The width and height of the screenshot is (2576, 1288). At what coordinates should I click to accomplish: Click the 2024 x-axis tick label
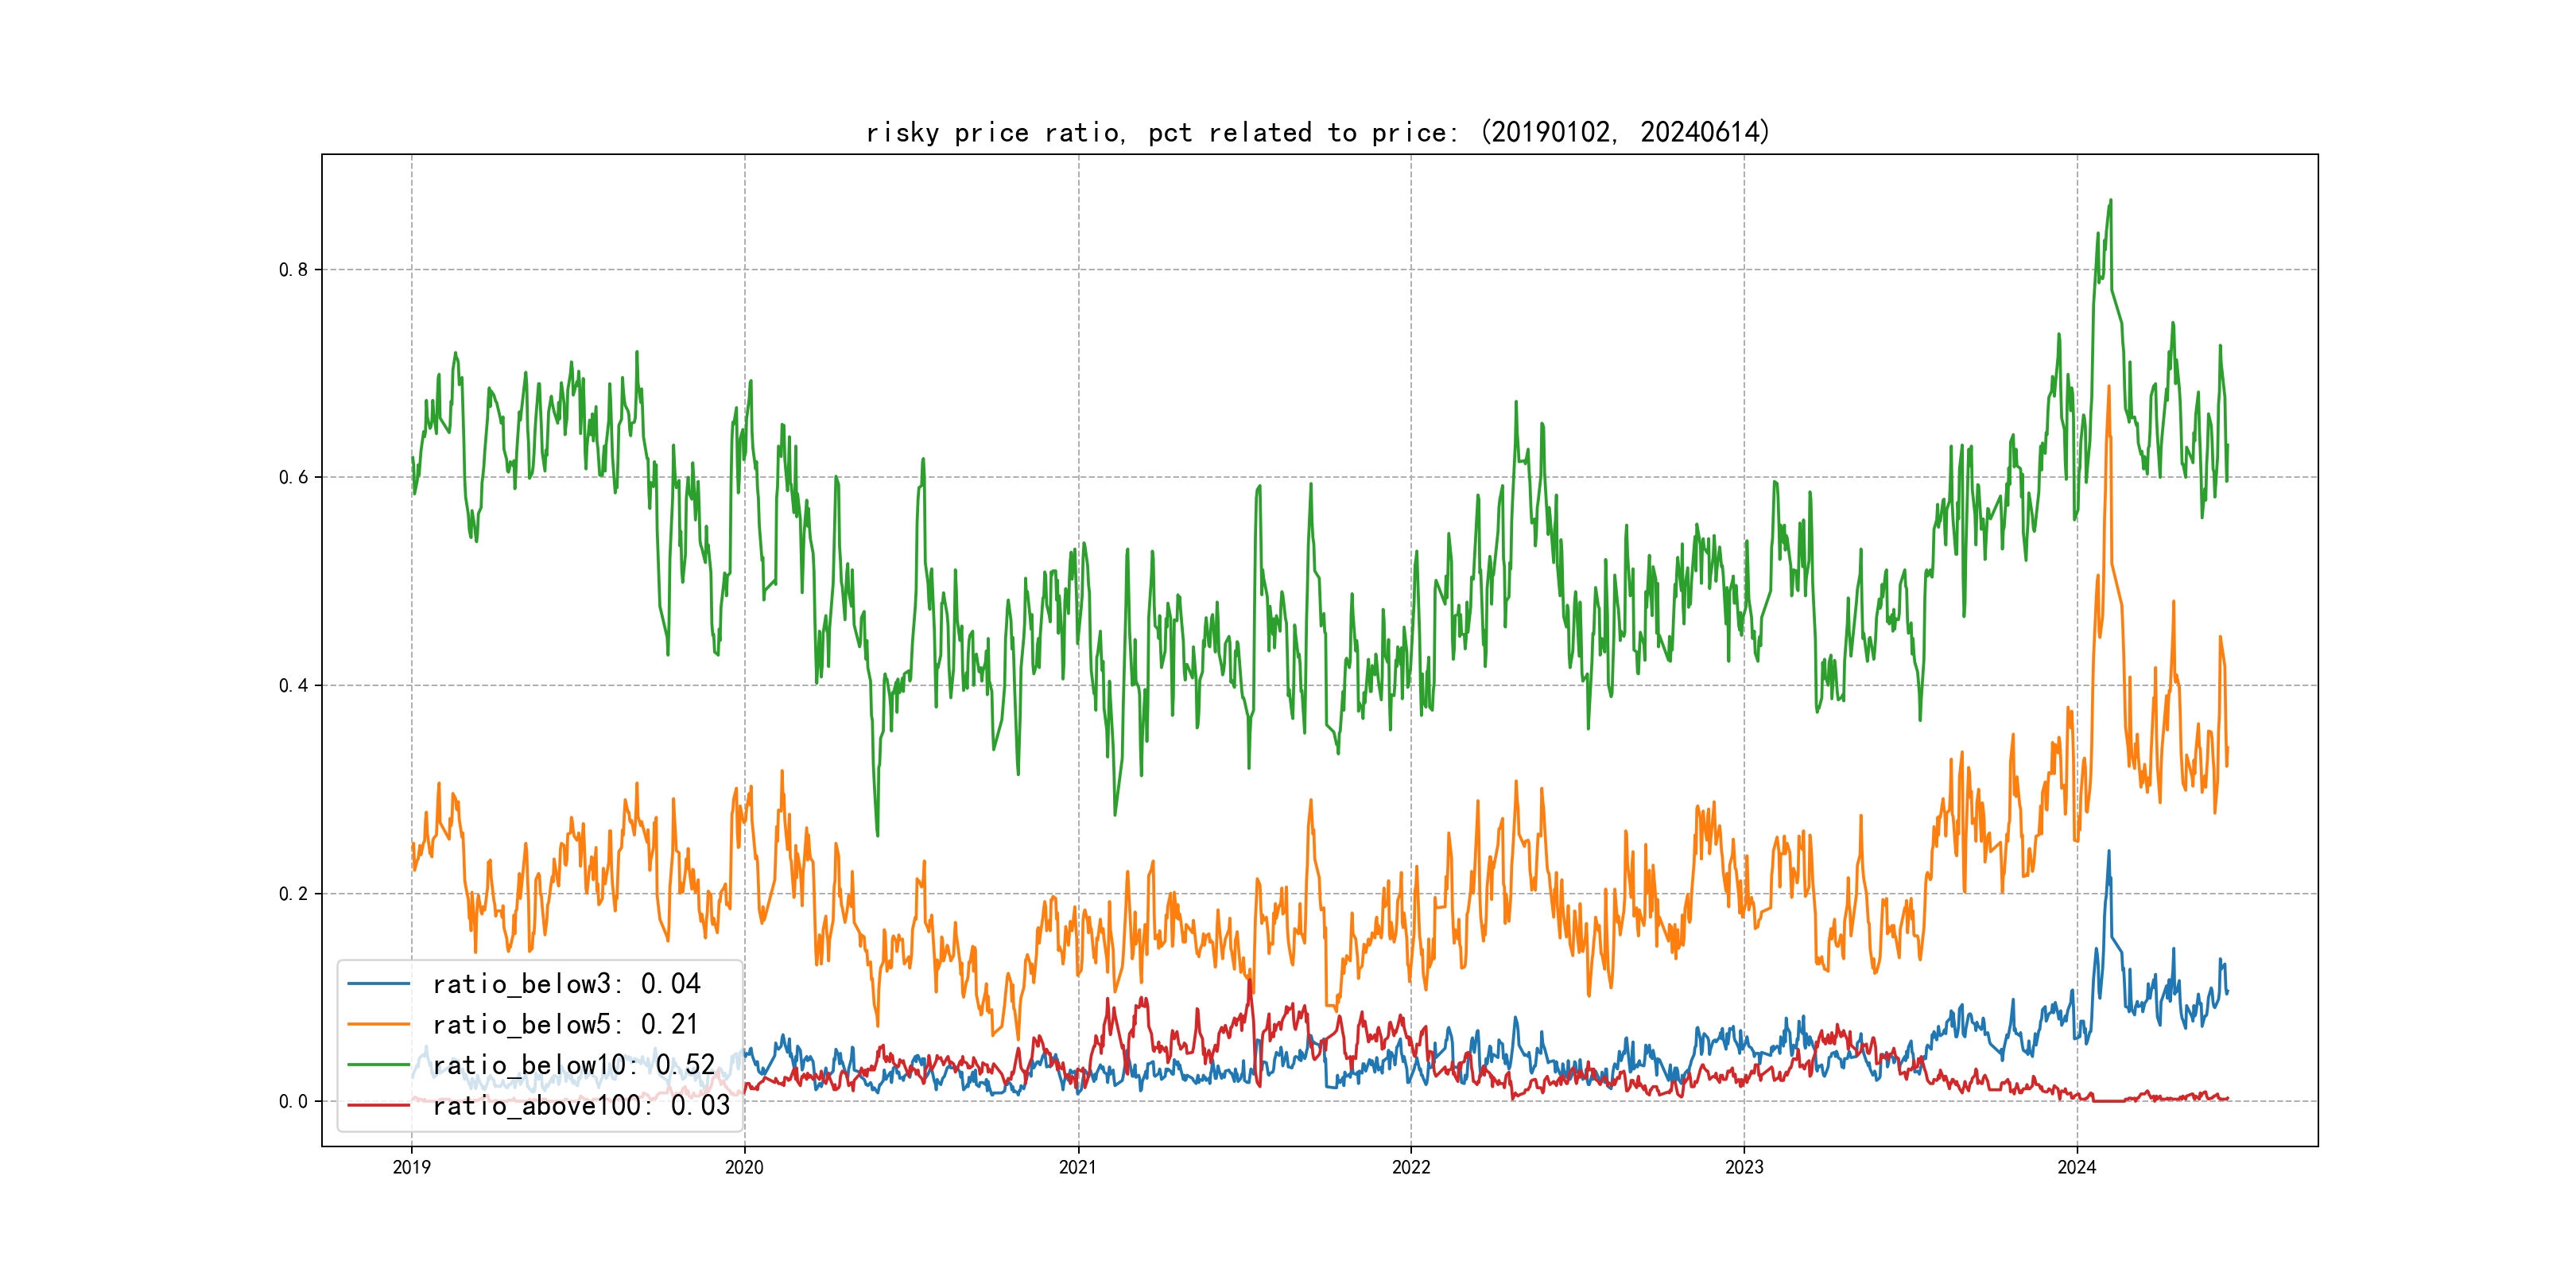(x=2077, y=1167)
